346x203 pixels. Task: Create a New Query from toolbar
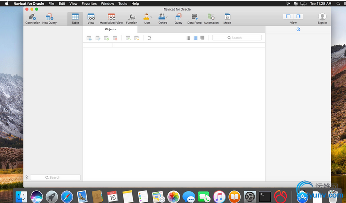coord(49,18)
